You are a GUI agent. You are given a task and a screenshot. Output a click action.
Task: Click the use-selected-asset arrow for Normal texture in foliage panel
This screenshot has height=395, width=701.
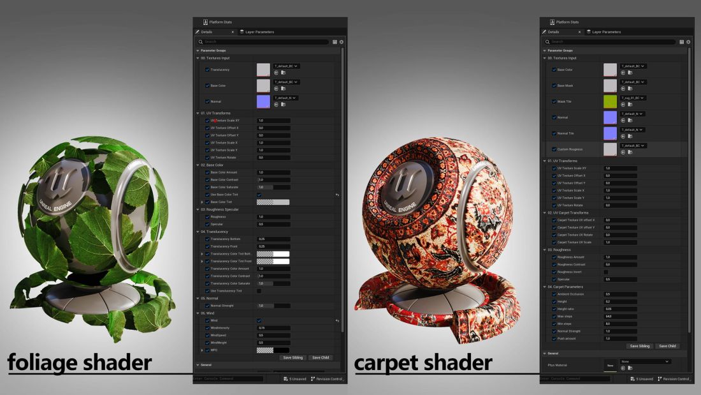point(276,105)
